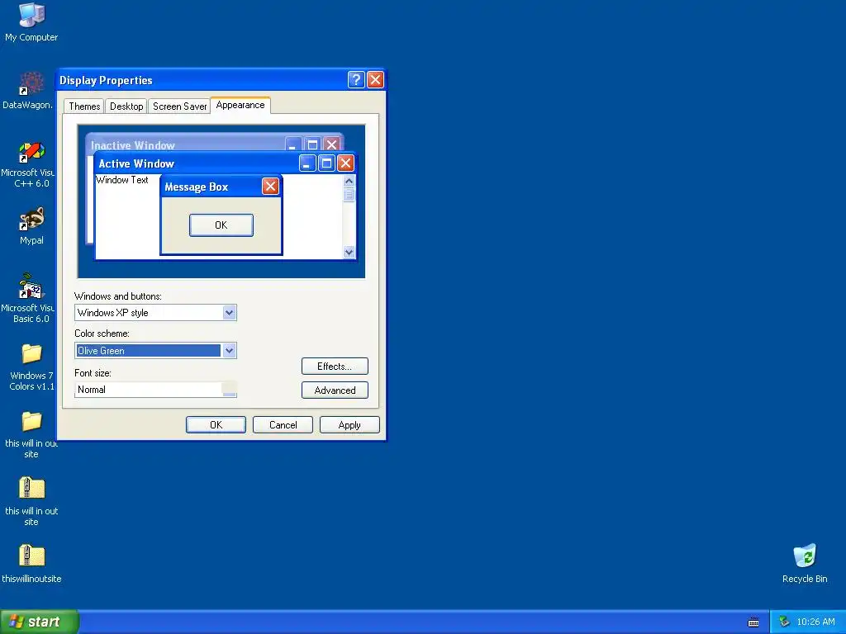
Task: Click Inactive Window preview close button
Action: coord(331,144)
